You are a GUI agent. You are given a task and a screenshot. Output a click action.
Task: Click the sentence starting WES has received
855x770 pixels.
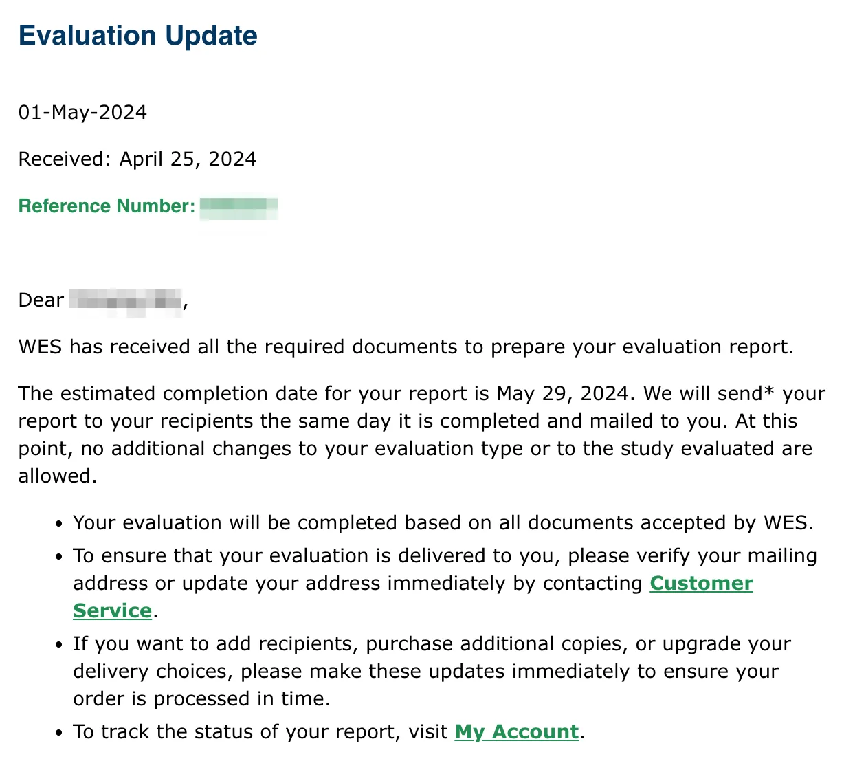(406, 347)
